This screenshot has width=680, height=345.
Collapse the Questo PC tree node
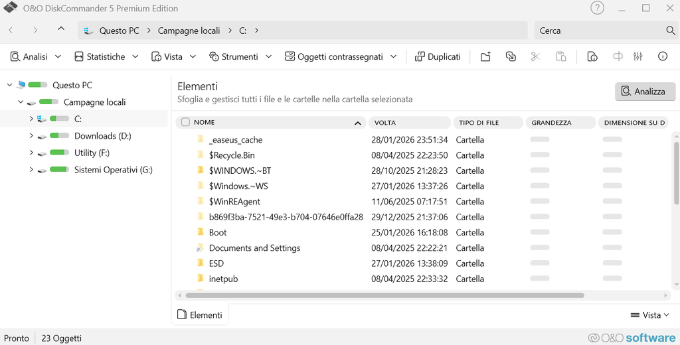[9, 85]
